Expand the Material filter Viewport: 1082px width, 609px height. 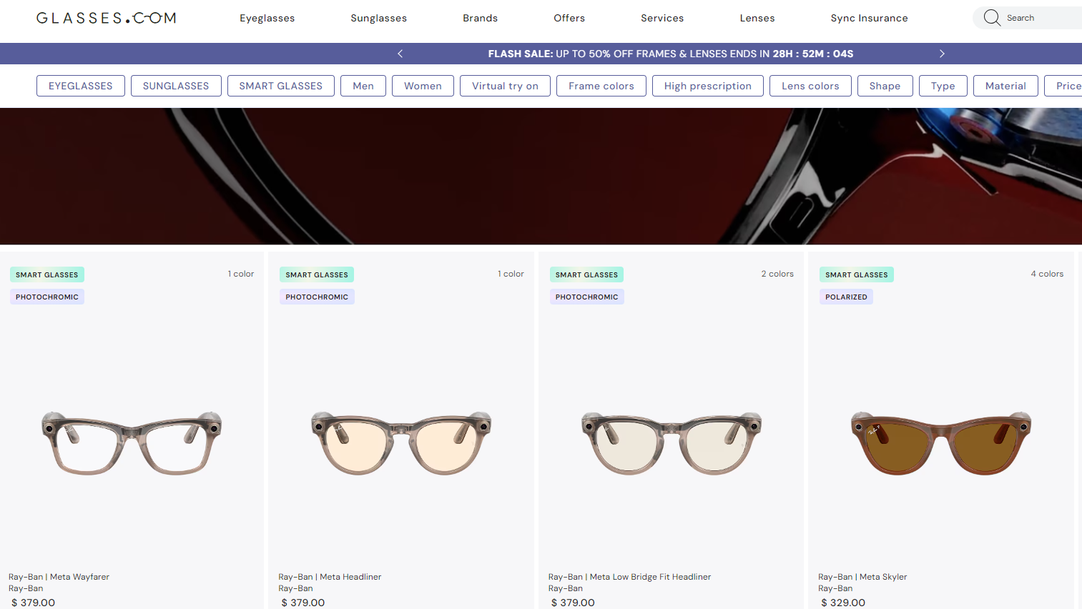coord(1005,86)
